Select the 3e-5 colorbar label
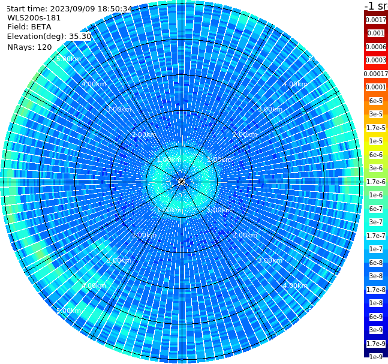This screenshot has height=364, width=388. click(376, 114)
